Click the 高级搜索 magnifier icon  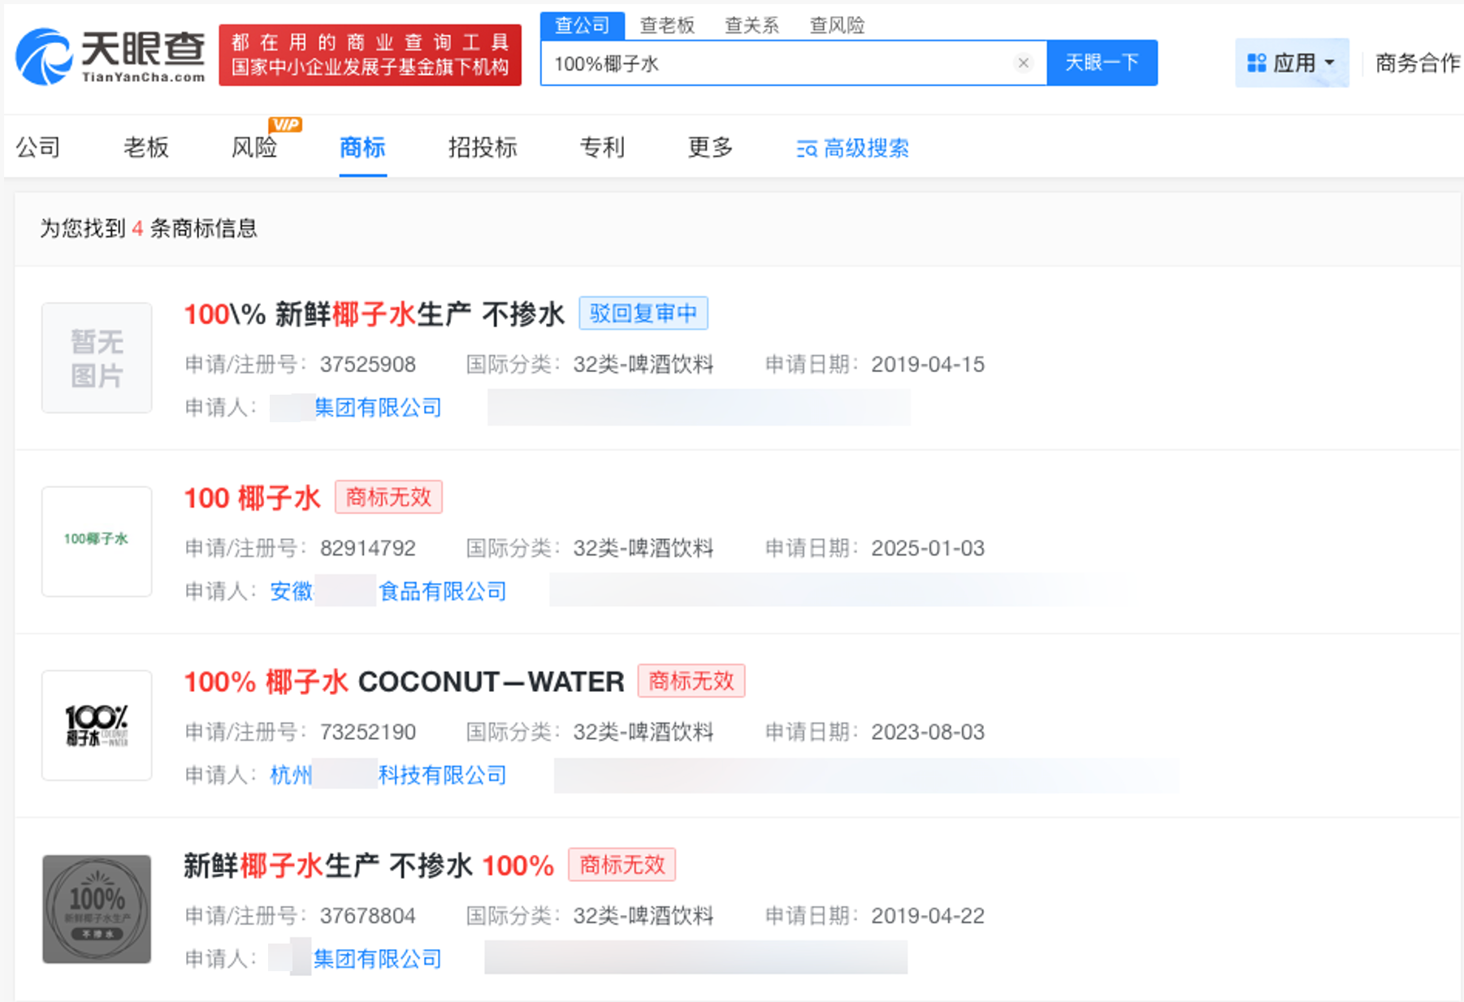coord(805,149)
